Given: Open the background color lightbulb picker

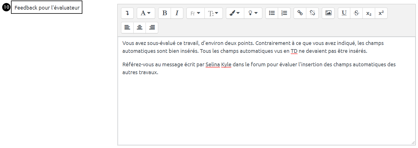Looking at the screenshot, I should [x=253, y=13].
